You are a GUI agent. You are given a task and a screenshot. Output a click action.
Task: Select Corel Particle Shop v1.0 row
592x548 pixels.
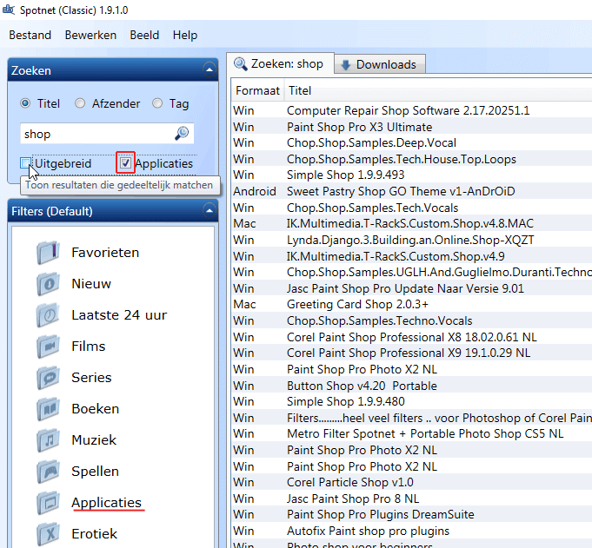(411, 482)
